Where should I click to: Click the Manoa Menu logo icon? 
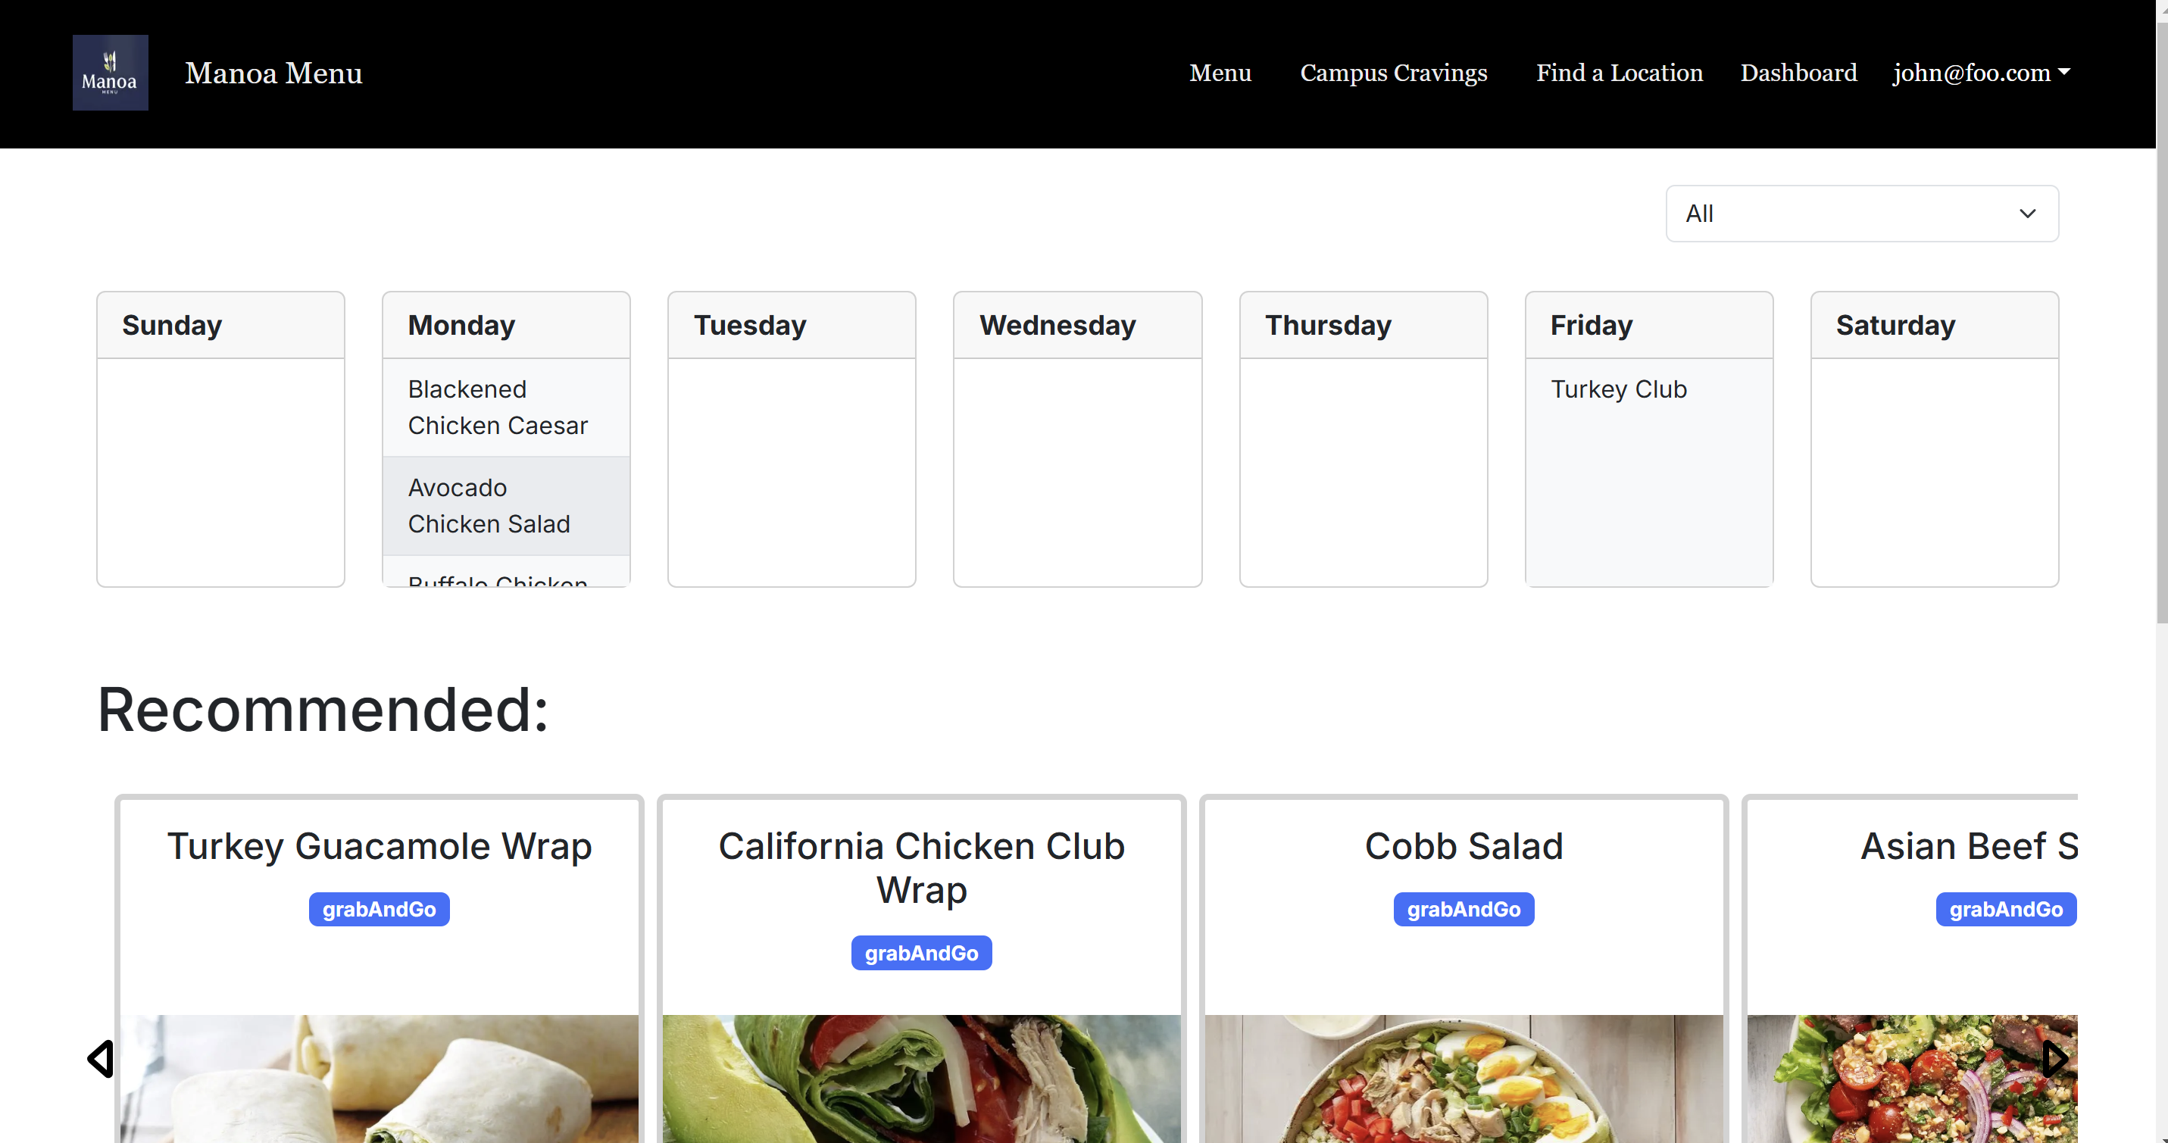111,73
